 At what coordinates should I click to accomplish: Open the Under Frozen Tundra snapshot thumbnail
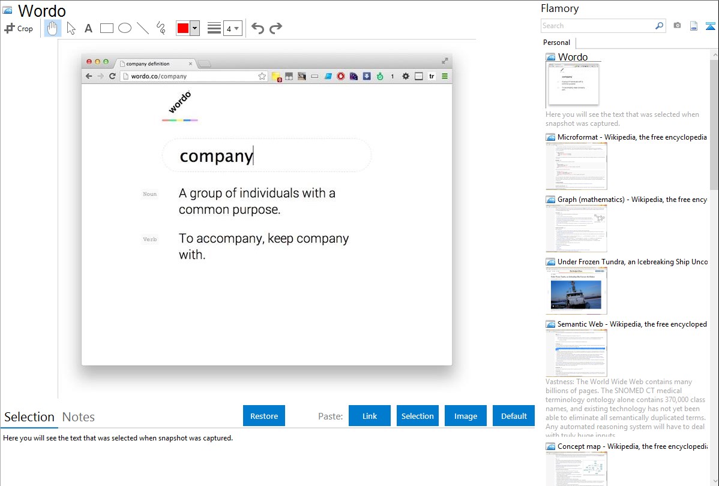pyautogui.click(x=576, y=291)
